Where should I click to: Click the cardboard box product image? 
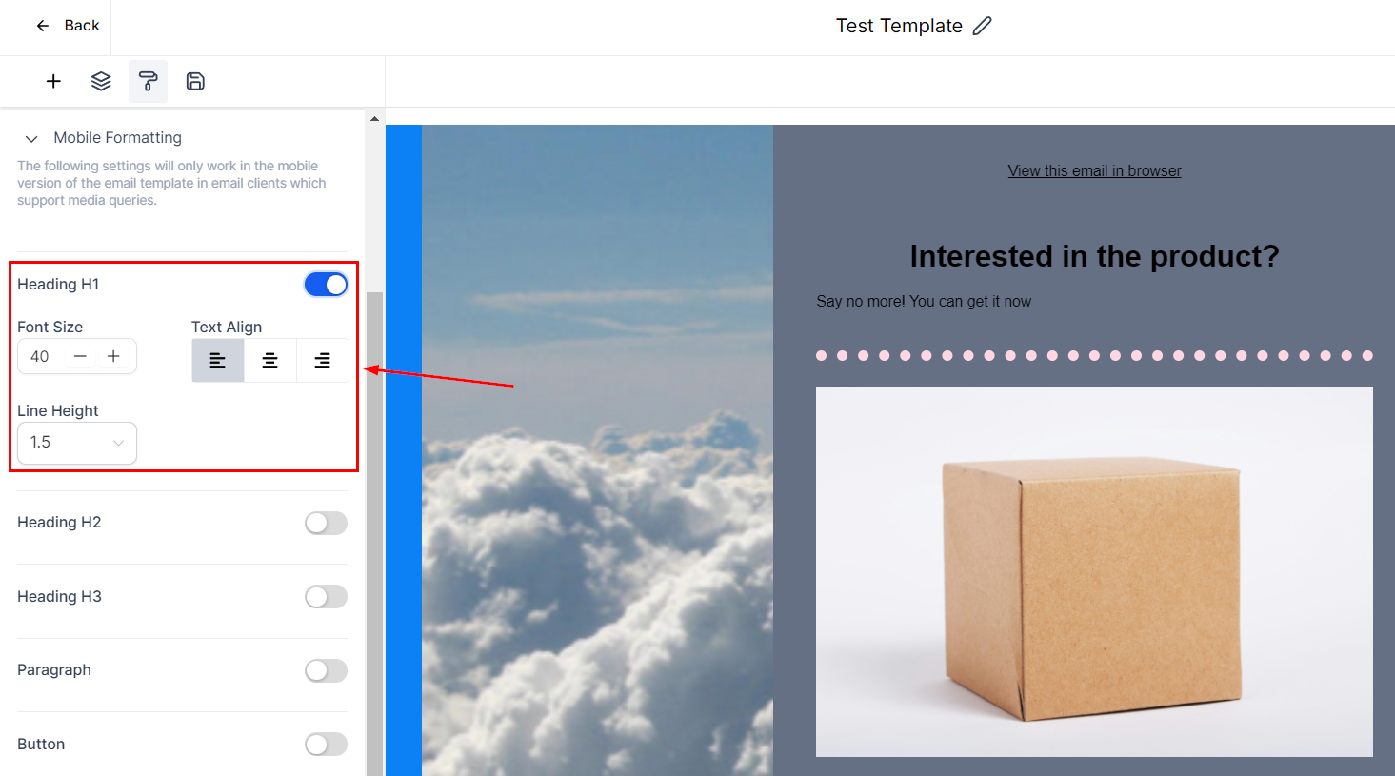(x=1094, y=571)
